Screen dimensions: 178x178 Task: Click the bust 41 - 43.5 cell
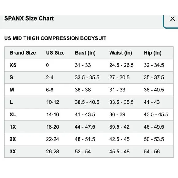(x=85, y=114)
